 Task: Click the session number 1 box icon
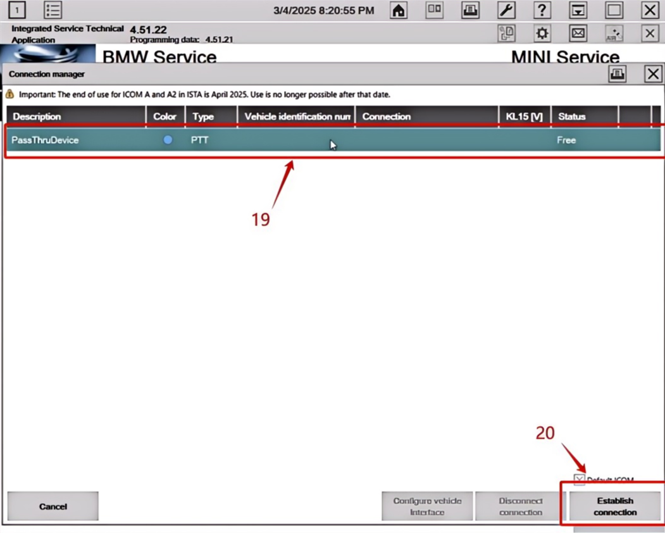coord(17,10)
